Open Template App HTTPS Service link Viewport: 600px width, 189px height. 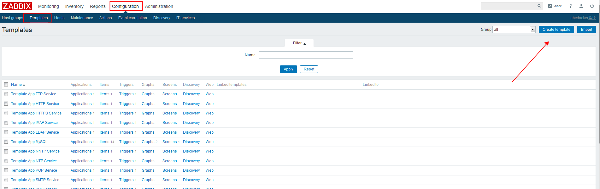36,113
